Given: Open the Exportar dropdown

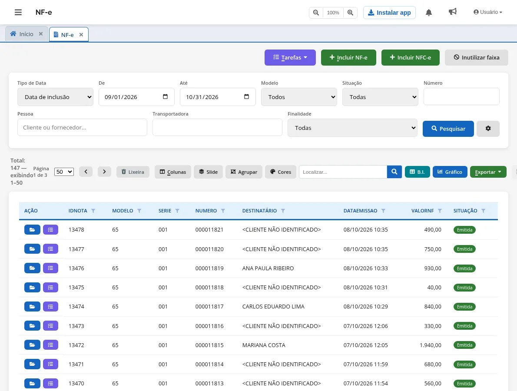Looking at the screenshot, I should tap(488, 172).
